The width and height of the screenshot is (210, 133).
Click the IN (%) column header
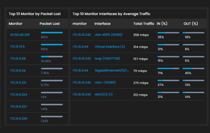click(x=162, y=24)
